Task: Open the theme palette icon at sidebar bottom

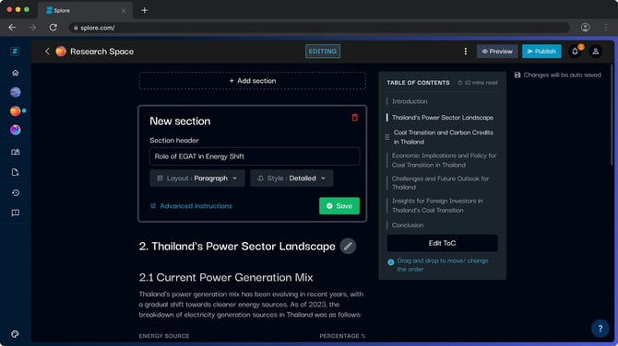Action: (x=15, y=334)
